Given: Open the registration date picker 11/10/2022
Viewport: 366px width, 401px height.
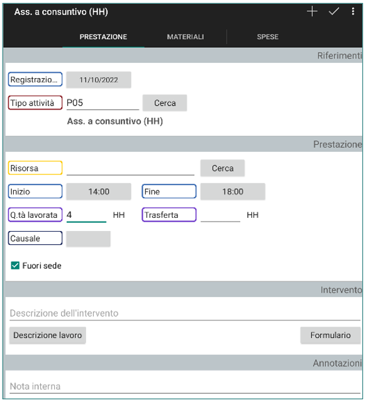Looking at the screenshot, I should [99, 80].
